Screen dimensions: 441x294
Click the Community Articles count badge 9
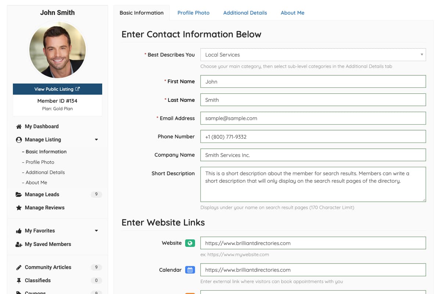click(x=96, y=267)
